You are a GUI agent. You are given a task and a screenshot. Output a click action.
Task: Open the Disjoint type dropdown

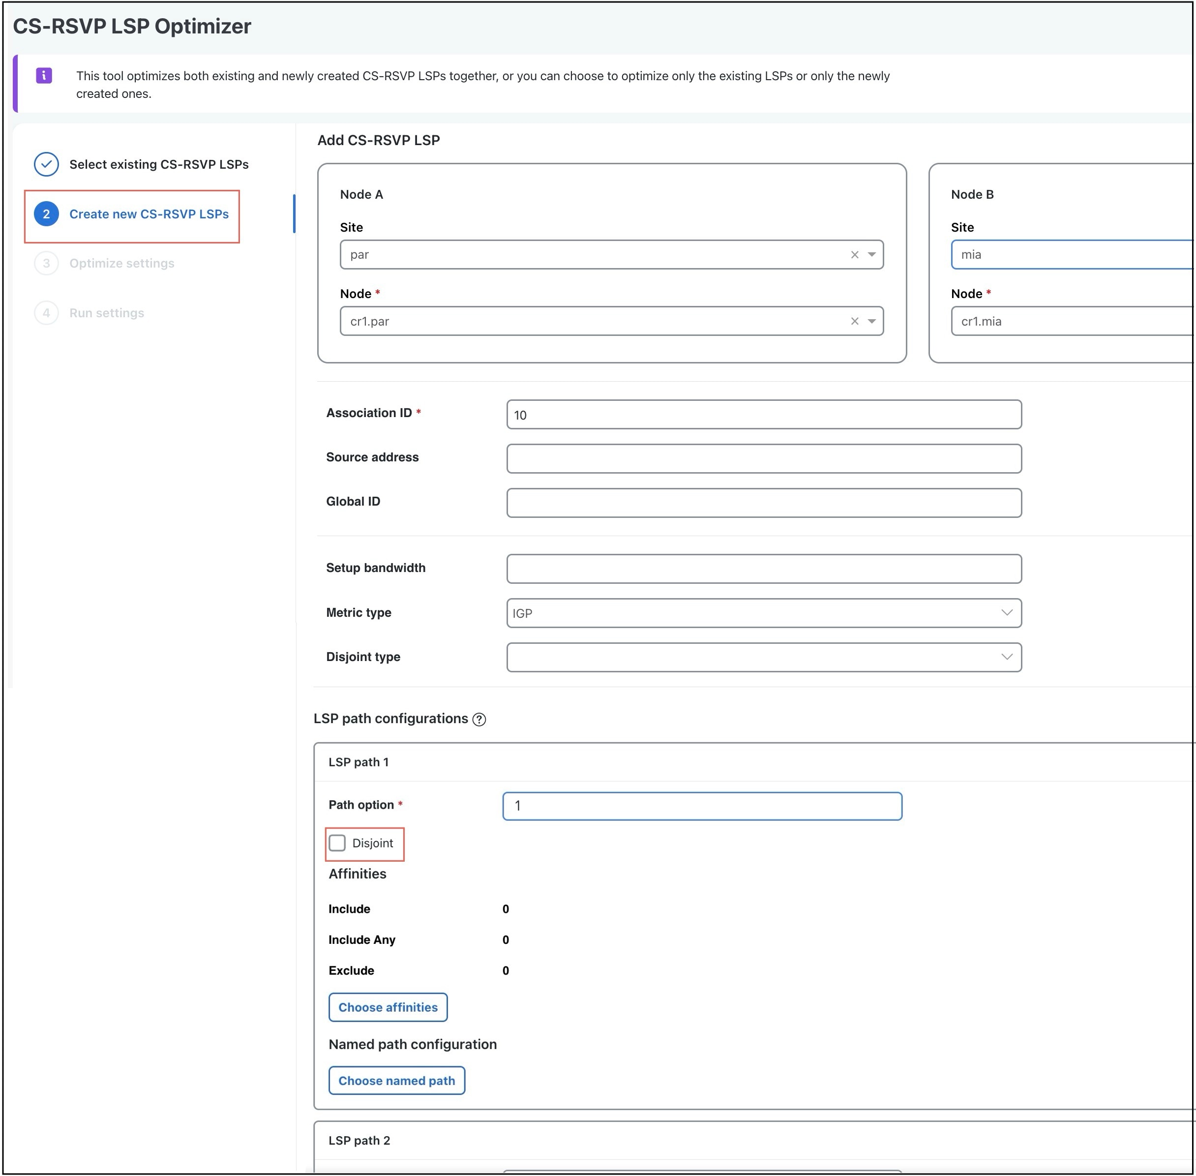pyautogui.click(x=764, y=657)
